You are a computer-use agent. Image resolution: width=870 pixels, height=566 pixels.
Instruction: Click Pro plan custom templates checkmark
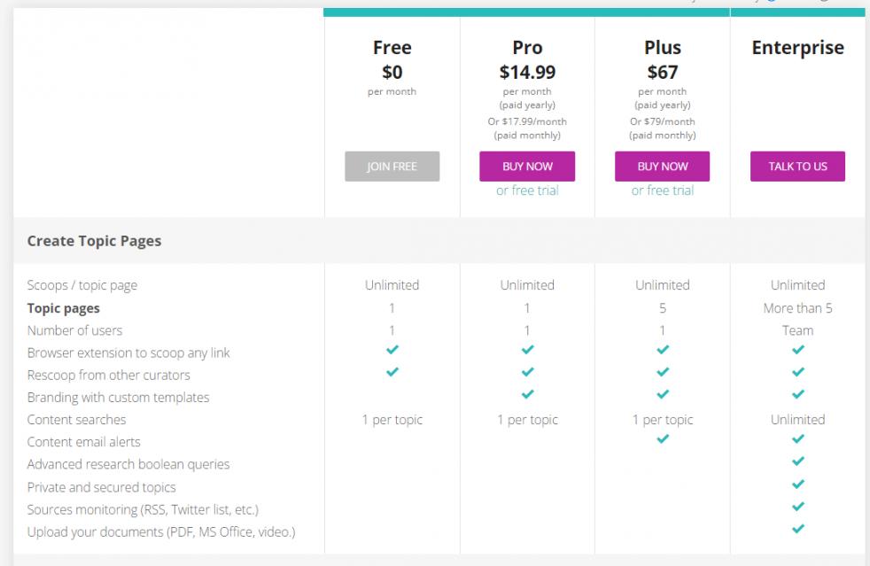527,394
